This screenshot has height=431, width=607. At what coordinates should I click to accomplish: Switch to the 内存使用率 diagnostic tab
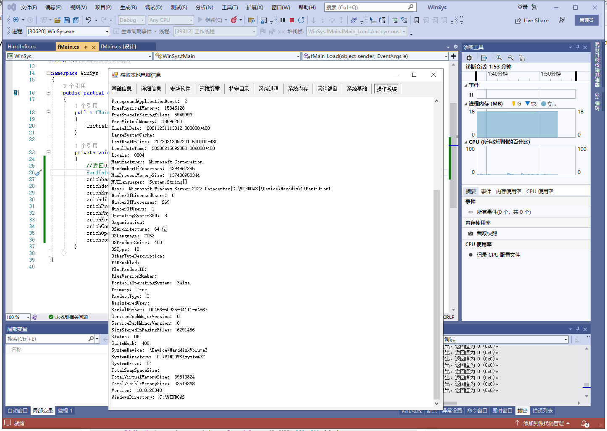point(509,192)
